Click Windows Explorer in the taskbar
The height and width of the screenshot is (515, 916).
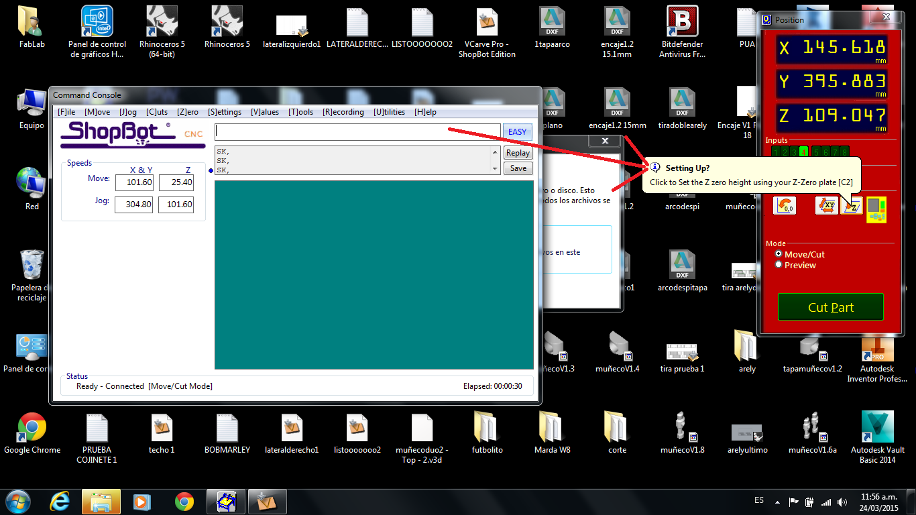101,501
